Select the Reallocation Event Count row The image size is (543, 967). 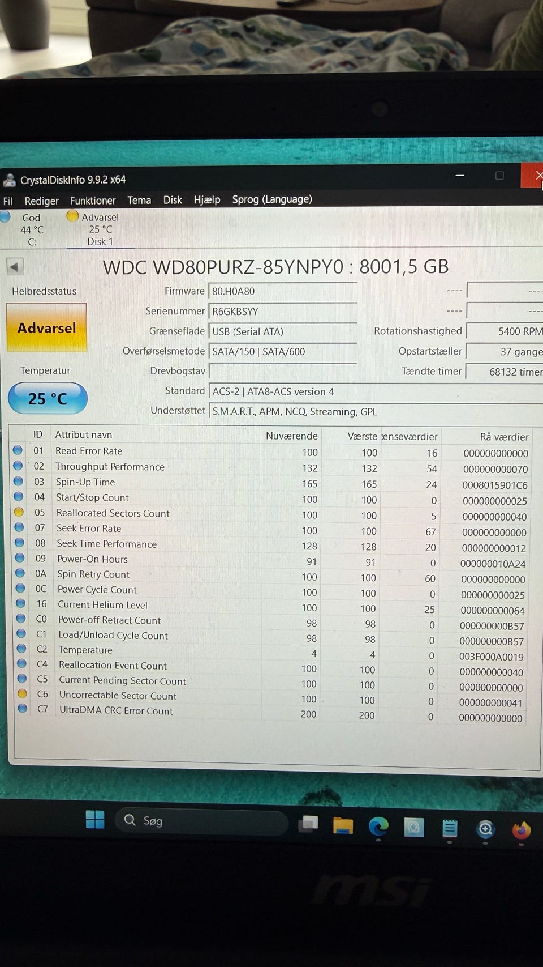point(270,667)
